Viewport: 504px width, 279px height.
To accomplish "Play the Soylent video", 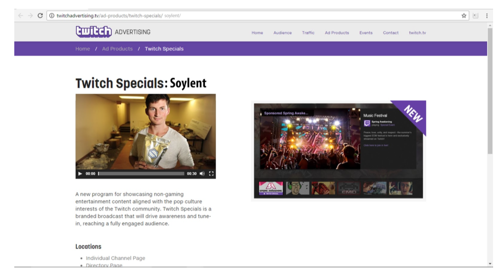I will 80,173.
